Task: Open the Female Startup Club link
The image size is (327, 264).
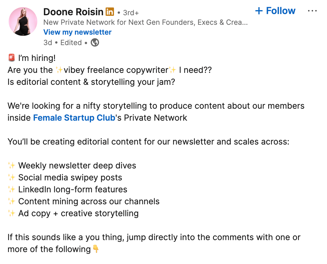Action: point(74,118)
